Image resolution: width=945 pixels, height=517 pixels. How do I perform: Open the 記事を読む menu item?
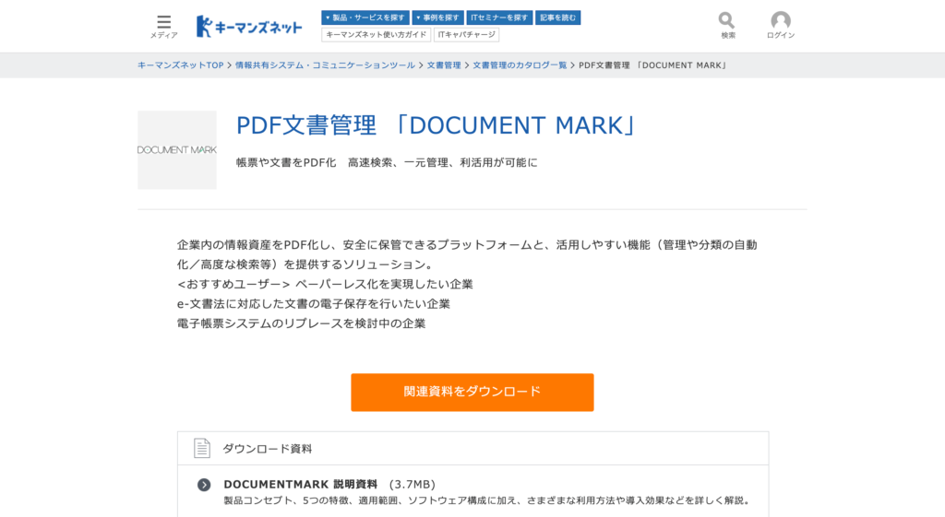point(557,18)
